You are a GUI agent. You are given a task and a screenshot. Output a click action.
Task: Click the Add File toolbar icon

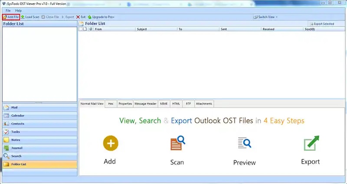tap(5, 17)
